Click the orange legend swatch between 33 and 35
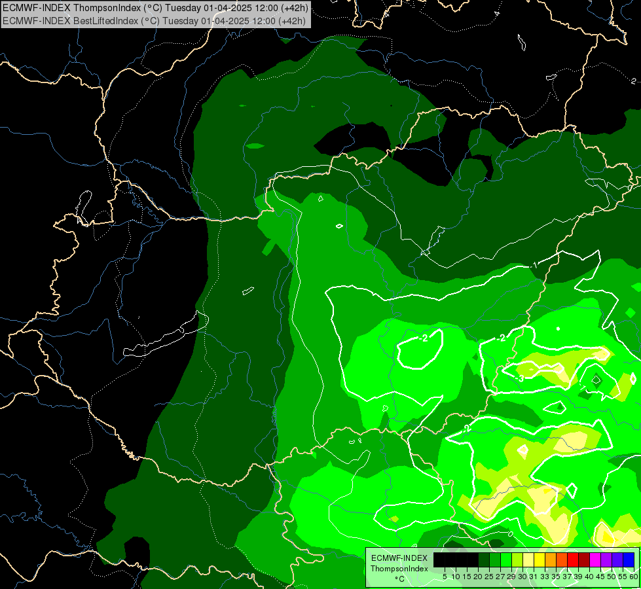This screenshot has height=589, width=641. coord(551,560)
